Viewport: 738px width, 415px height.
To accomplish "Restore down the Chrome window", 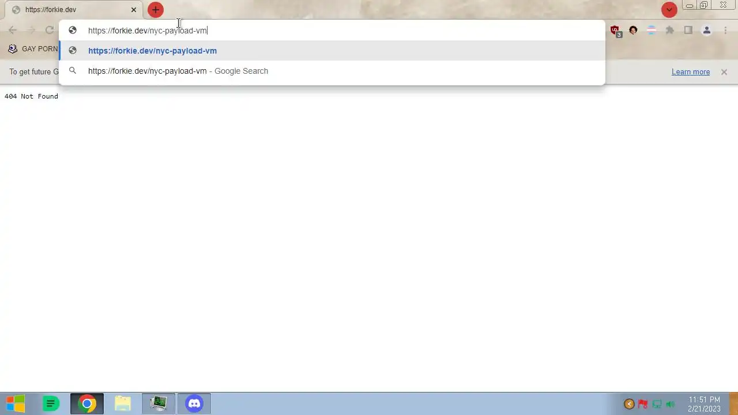I will [x=703, y=5].
